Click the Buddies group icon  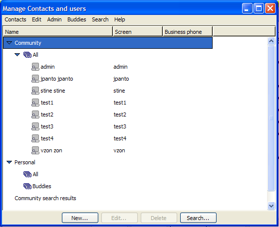coord(27,186)
